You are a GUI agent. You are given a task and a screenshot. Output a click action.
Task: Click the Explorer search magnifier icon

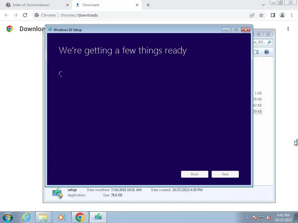tap(269, 42)
